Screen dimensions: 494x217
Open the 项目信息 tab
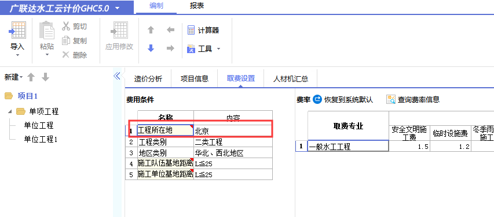click(x=195, y=79)
